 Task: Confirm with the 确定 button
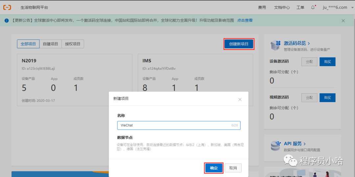click(x=214, y=168)
